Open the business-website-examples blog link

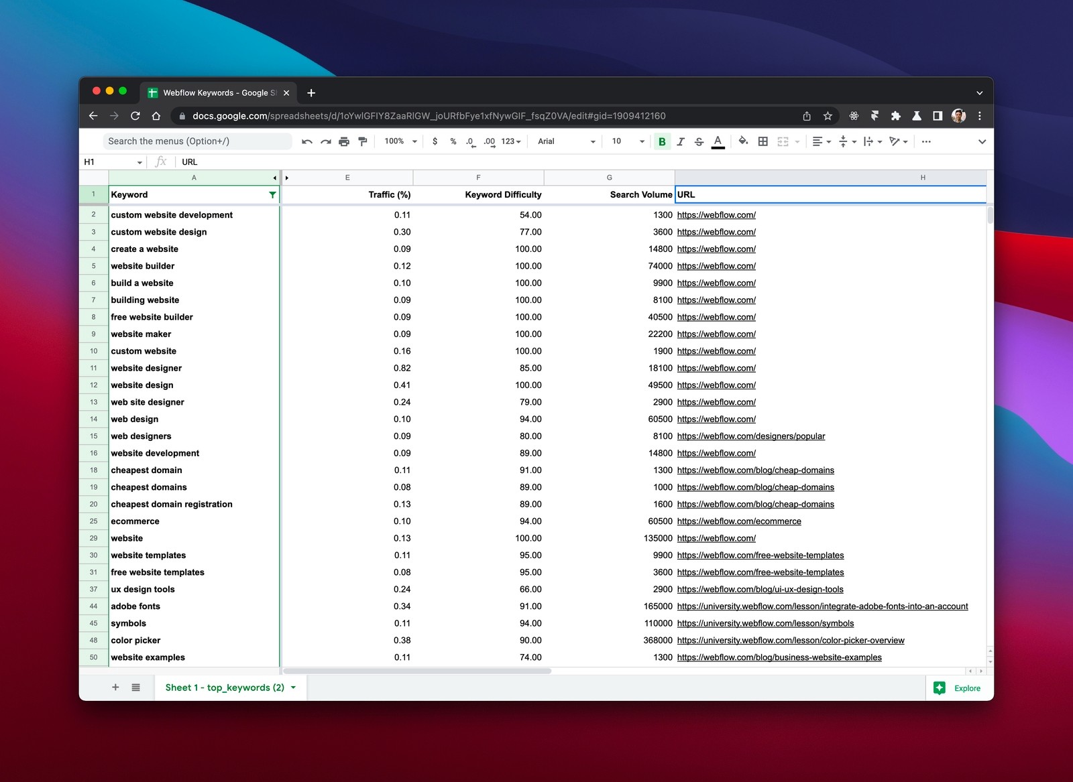pyautogui.click(x=779, y=657)
